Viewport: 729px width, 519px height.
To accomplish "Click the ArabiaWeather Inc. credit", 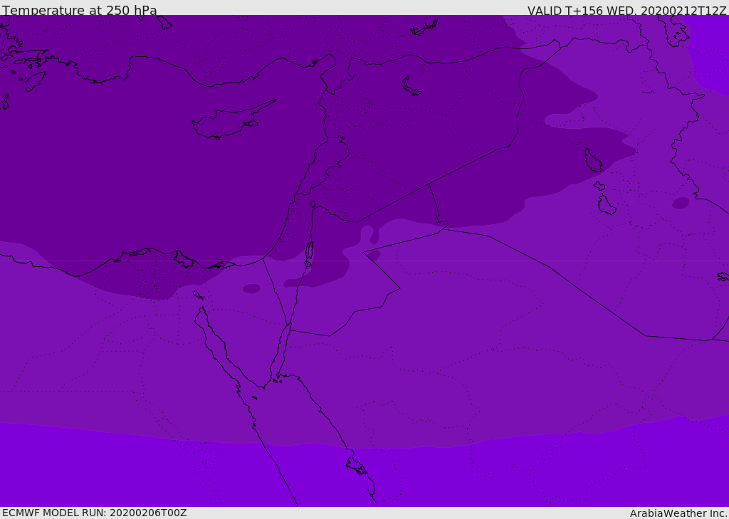I will 678,513.
